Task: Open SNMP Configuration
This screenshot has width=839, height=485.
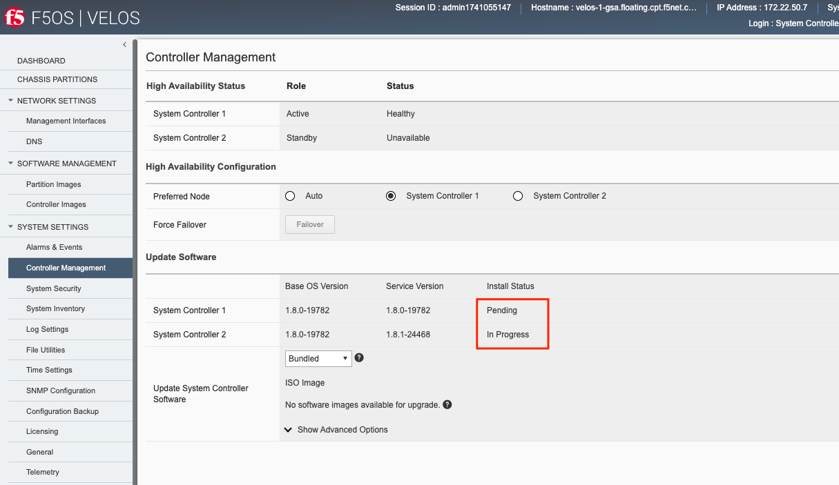Action: [x=61, y=390]
